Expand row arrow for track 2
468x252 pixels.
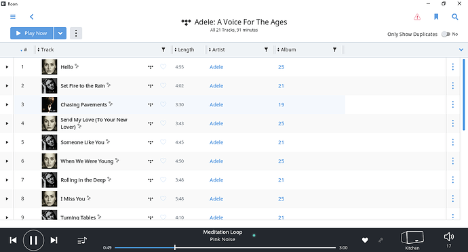[x=7, y=85]
